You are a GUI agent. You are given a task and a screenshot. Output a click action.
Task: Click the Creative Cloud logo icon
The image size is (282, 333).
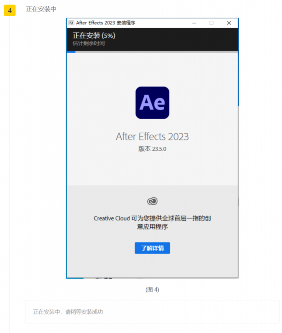152,201
